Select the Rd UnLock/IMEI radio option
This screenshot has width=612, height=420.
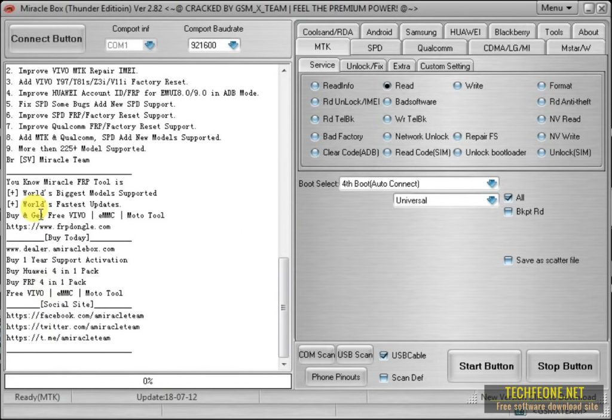(314, 102)
